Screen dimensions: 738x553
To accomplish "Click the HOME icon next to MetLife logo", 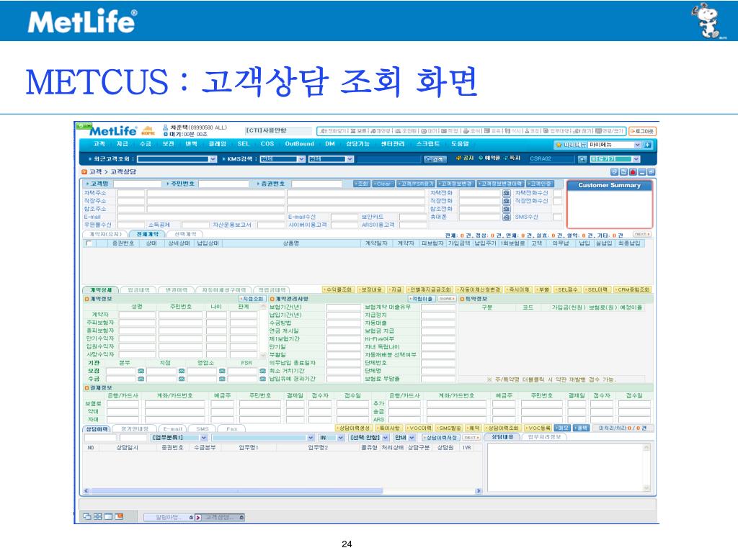I will pyautogui.click(x=148, y=130).
